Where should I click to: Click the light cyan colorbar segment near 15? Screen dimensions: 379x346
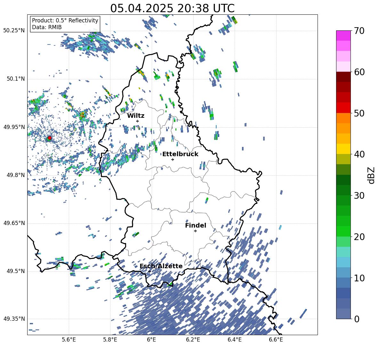pyautogui.click(x=343, y=252)
